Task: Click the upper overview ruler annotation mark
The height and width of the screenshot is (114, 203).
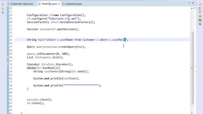Action: (195, 67)
